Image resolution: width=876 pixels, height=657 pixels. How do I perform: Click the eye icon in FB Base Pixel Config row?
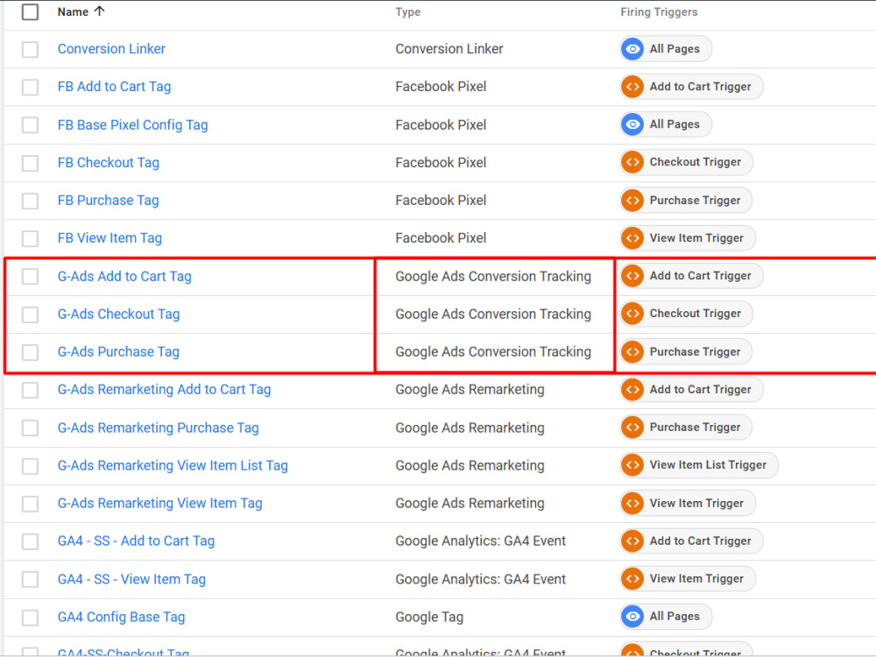pos(632,124)
